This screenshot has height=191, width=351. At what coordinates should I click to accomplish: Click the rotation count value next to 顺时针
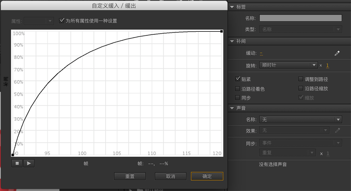click(328, 66)
